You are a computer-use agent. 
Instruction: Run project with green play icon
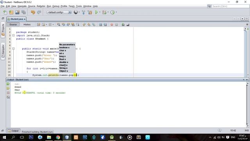(96, 12)
